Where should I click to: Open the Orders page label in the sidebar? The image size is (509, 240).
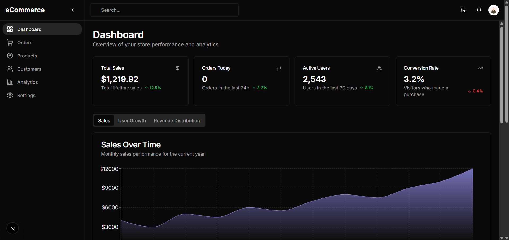[25, 43]
